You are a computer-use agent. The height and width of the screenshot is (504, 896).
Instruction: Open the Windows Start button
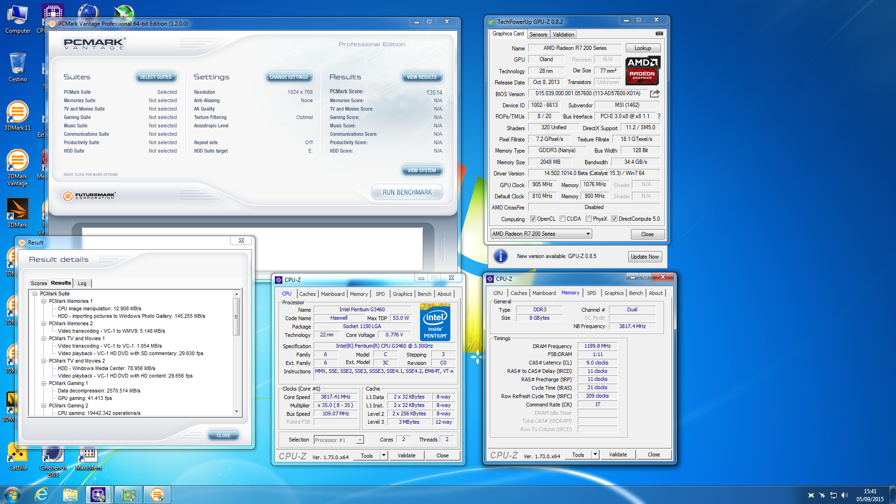click(12, 495)
